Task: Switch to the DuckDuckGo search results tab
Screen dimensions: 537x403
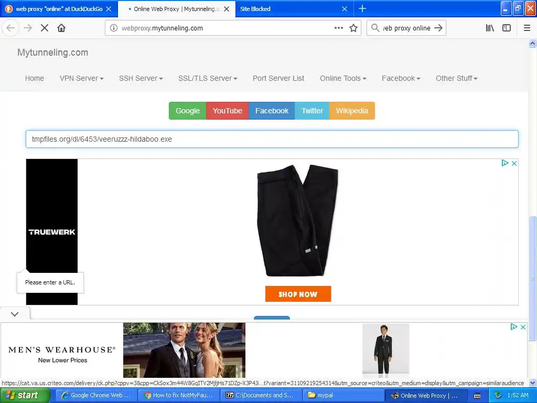Action: coord(59,9)
